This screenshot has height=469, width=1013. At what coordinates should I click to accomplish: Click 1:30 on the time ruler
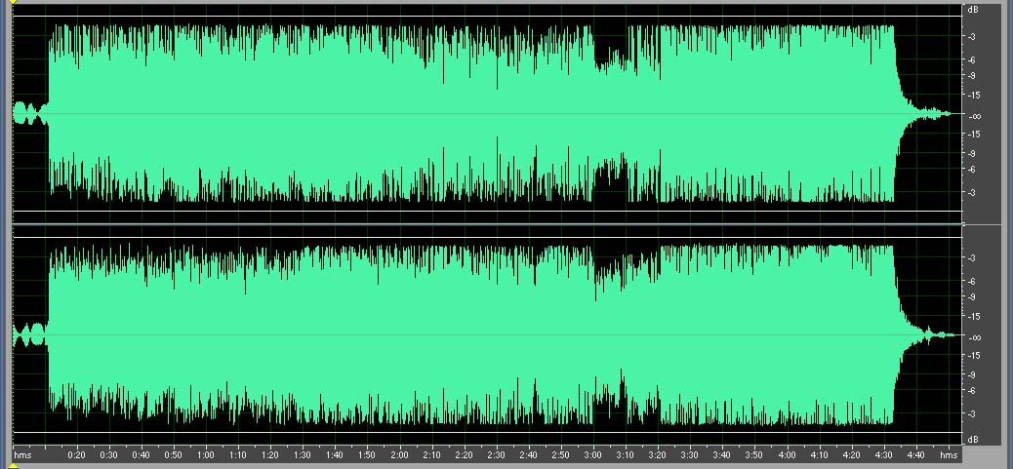click(x=303, y=455)
